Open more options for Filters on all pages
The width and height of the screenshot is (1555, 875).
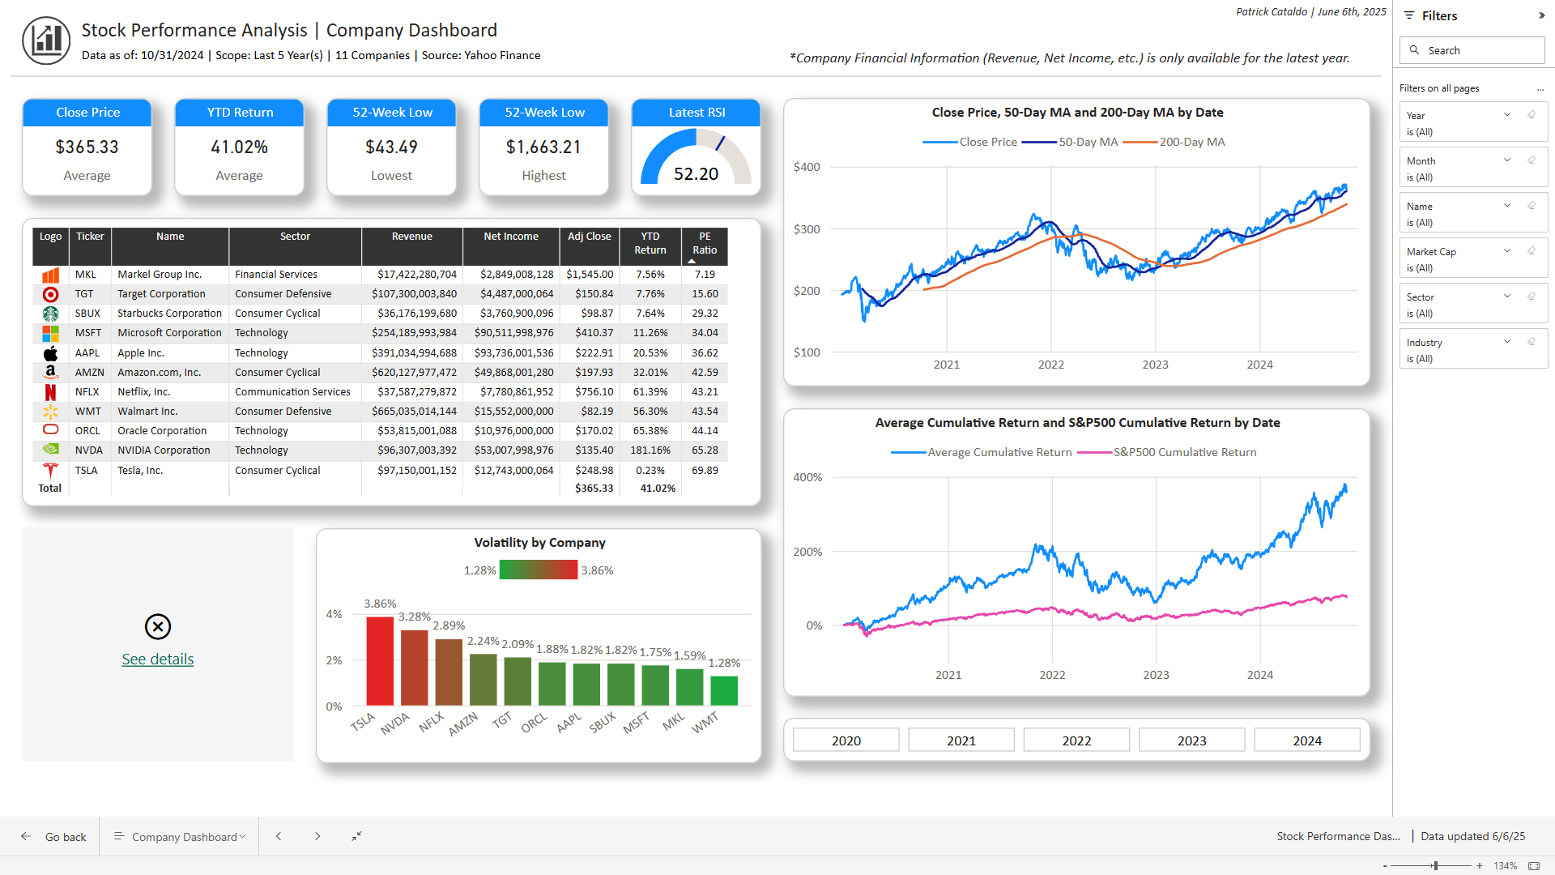coord(1540,87)
